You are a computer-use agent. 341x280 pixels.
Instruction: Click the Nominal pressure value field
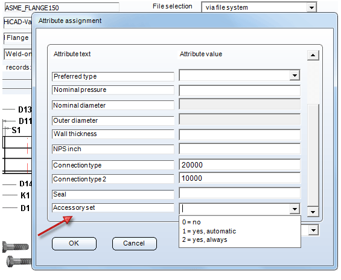tap(240, 91)
